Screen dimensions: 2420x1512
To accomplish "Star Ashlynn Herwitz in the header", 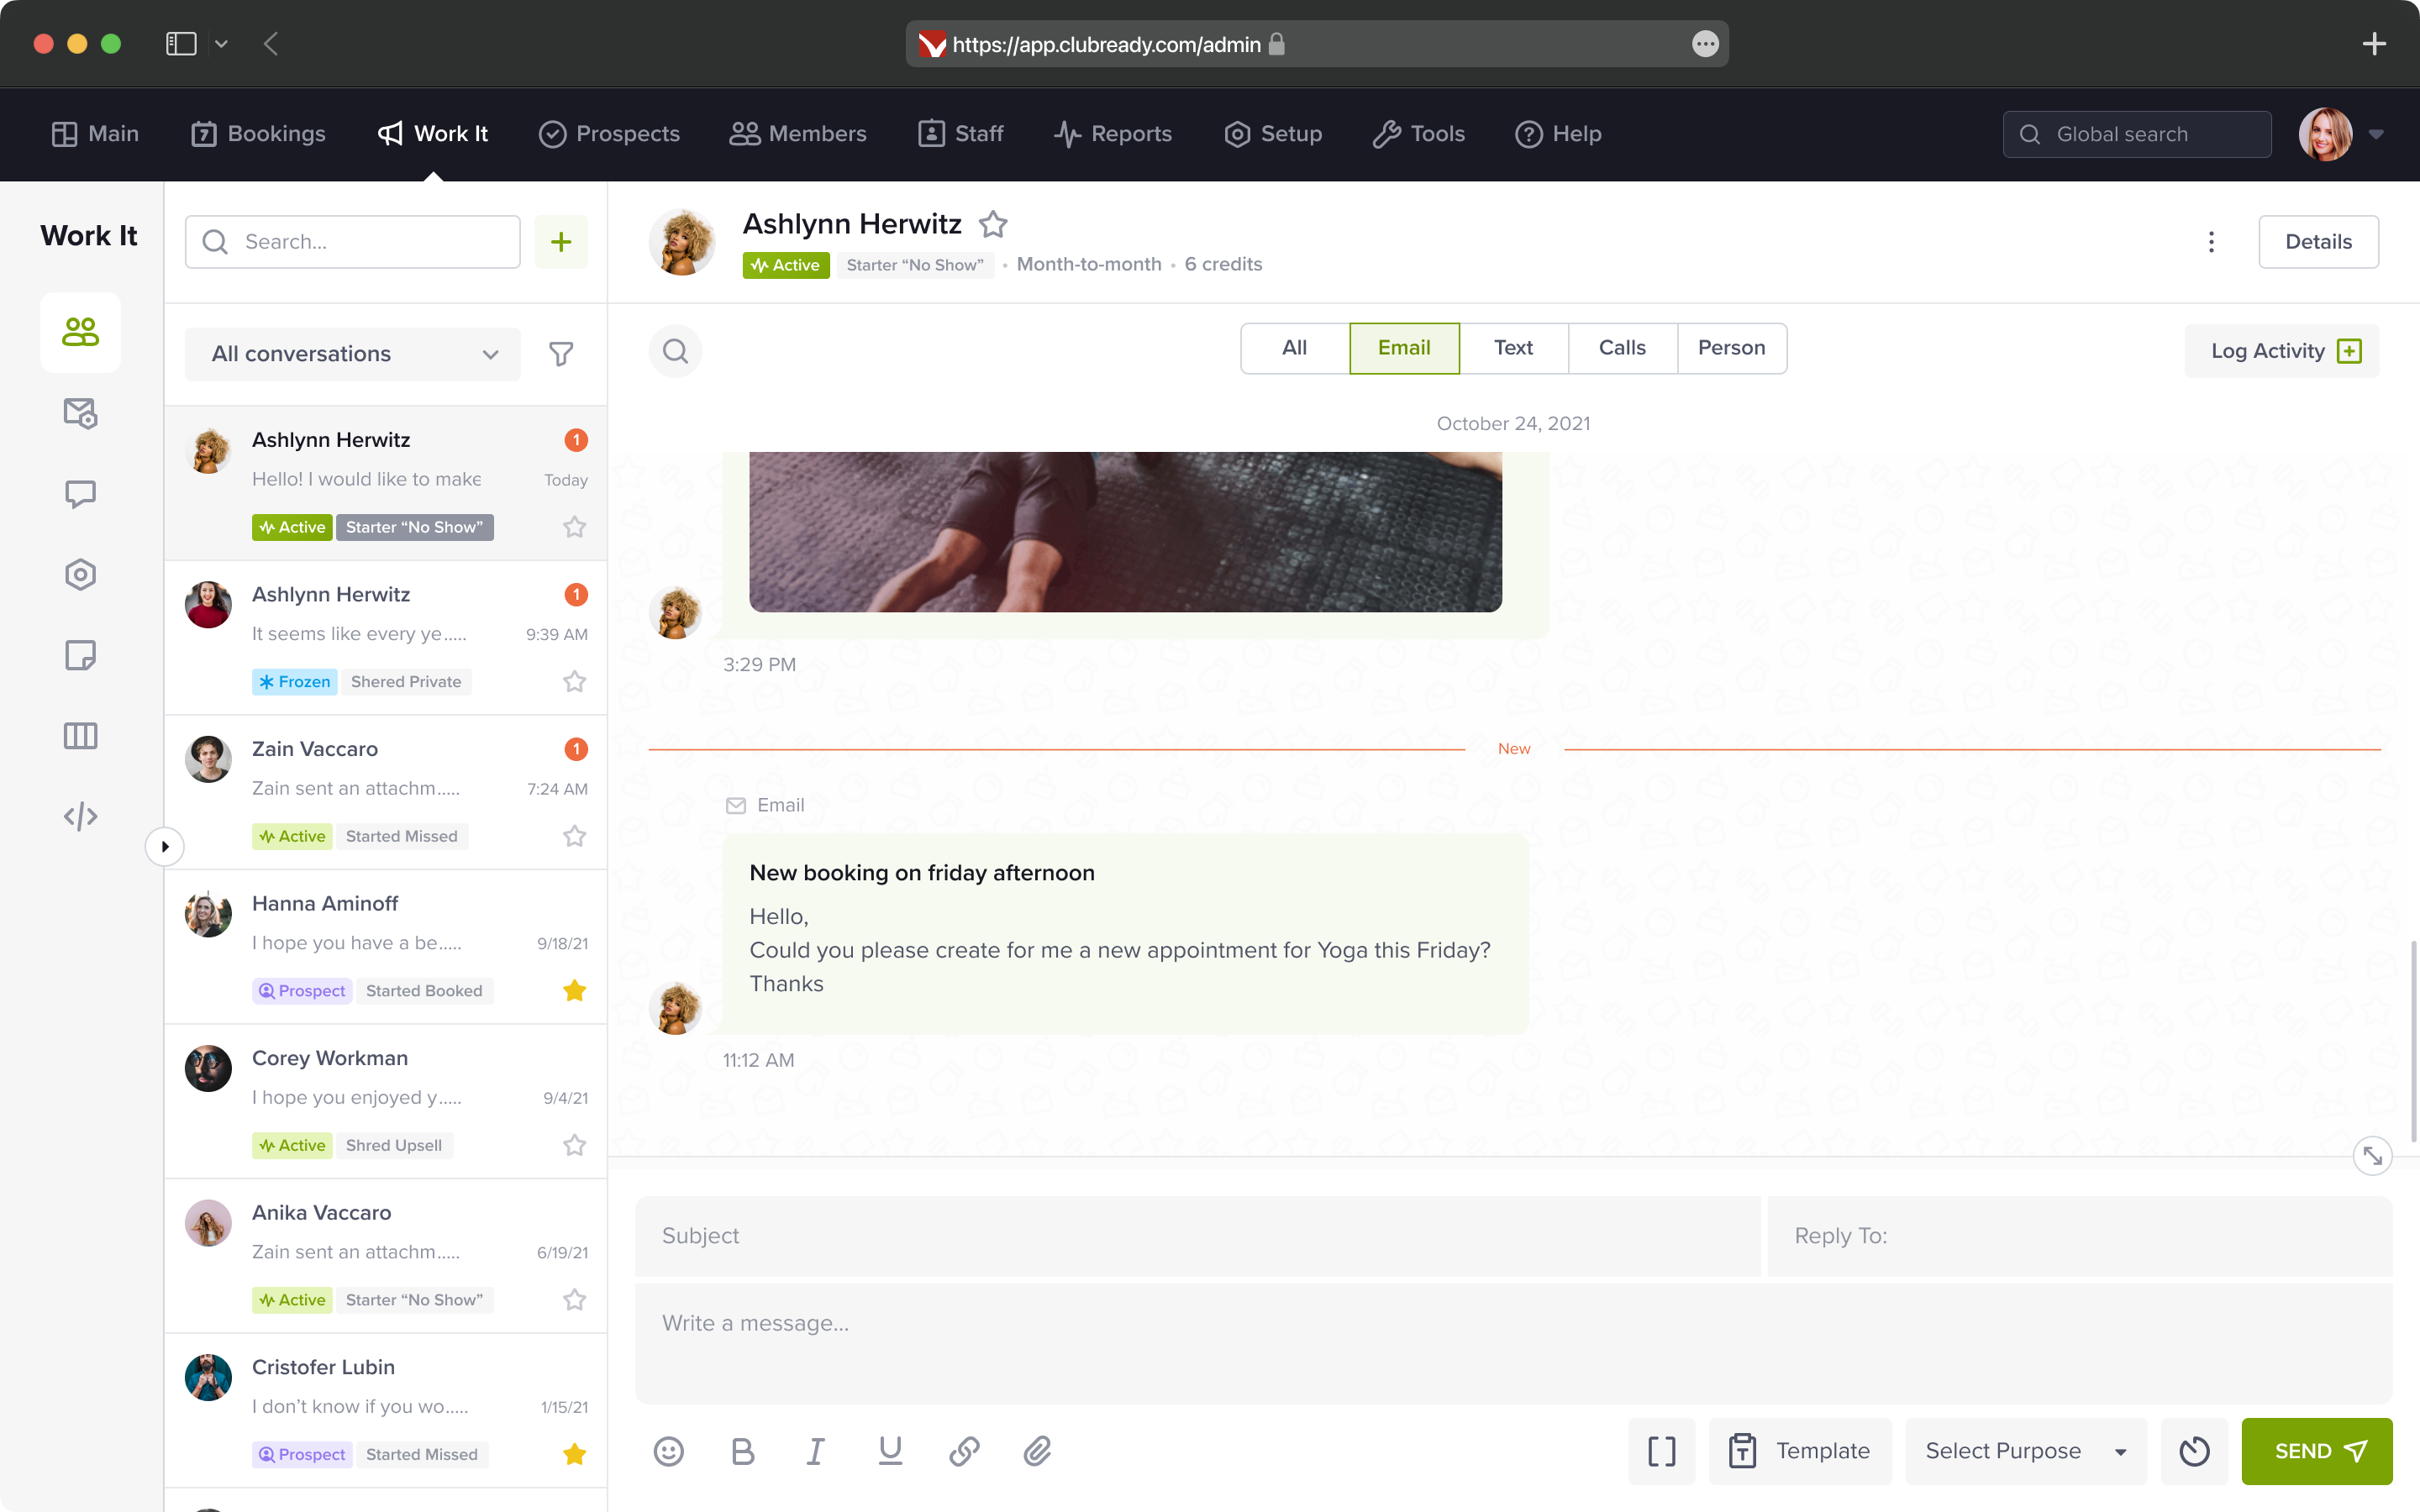I will (x=993, y=224).
